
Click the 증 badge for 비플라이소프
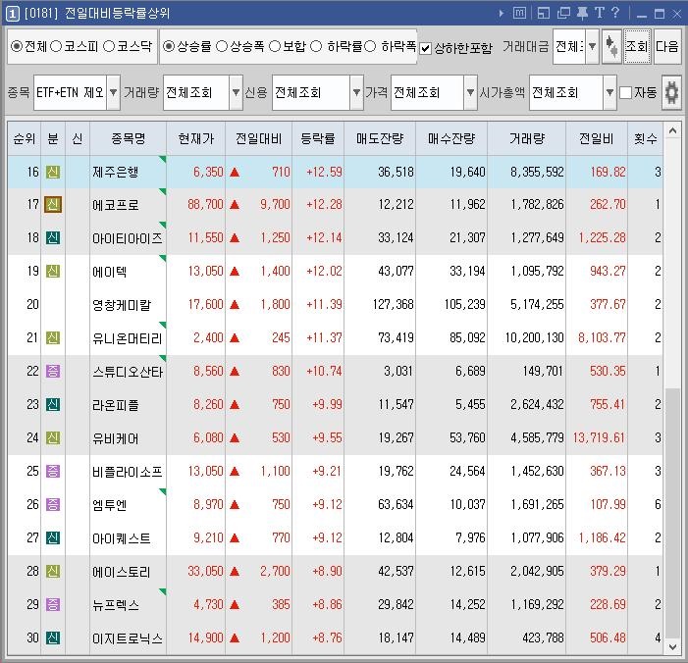53,471
